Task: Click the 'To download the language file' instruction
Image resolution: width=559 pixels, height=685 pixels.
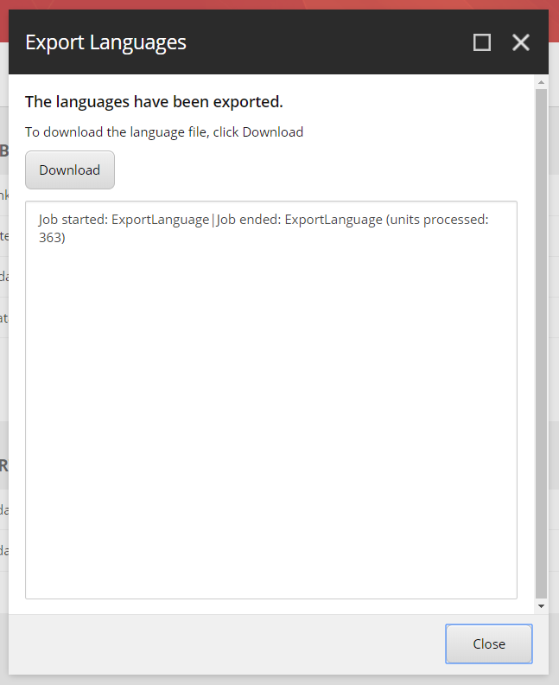Action: (164, 132)
